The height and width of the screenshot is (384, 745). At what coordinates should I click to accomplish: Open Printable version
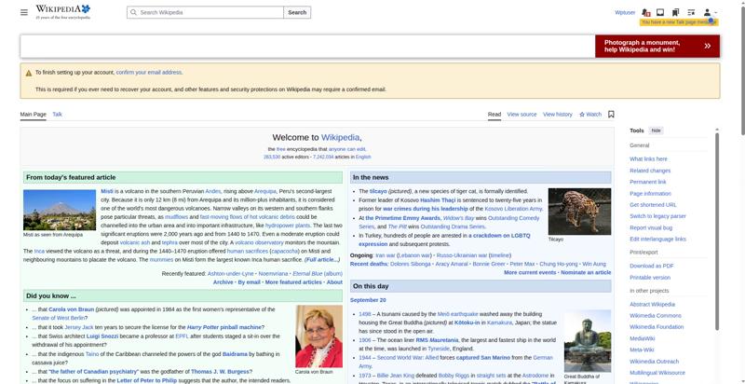pos(649,278)
